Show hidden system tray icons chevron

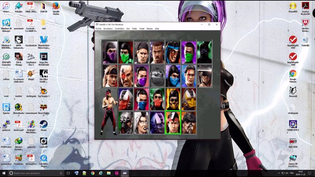point(279,173)
